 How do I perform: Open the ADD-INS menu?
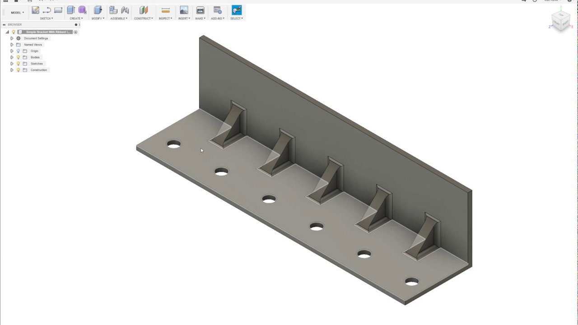pyautogui.click(x=218, y=19)
